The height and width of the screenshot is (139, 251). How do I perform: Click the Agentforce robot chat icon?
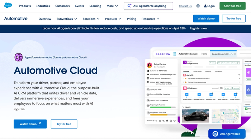215,134
